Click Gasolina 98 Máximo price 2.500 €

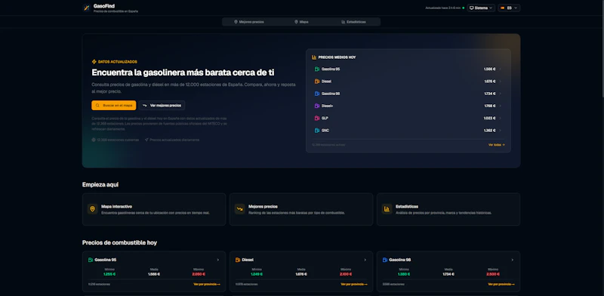pyautogui.click(x=493, y=274)
